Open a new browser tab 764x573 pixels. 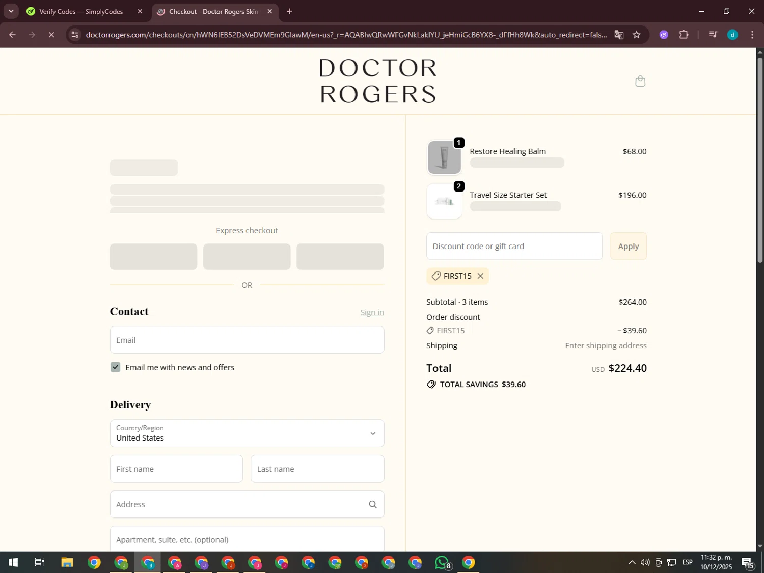[289, 11]
